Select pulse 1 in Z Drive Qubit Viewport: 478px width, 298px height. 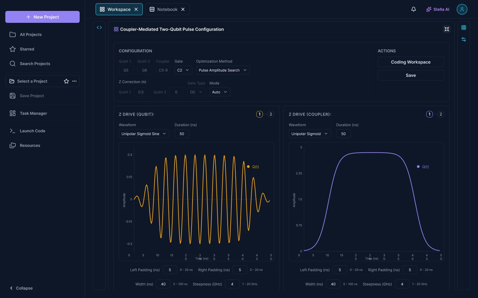coord(260,114)
